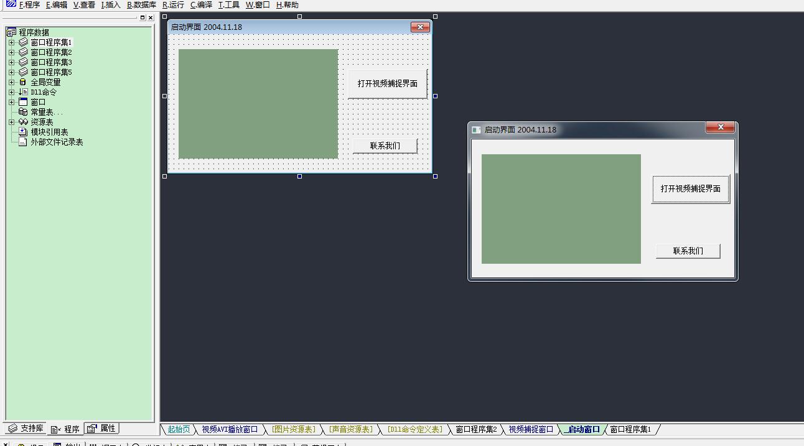Image resolution: width=804 pixels, height=446 pixels.
Task: Open the R.运行 menu
Action: click(173, 4)
